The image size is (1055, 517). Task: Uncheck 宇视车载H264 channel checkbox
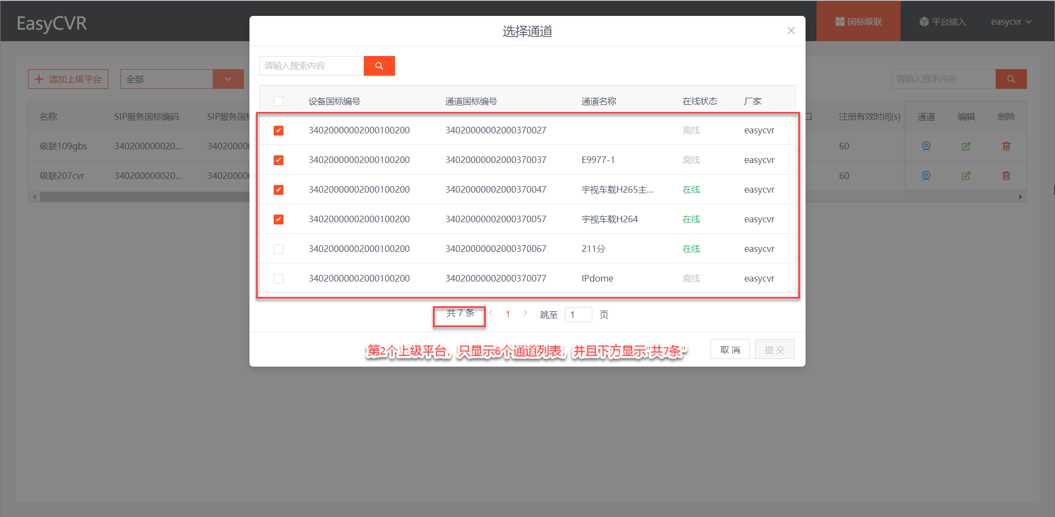click(279, 220)
